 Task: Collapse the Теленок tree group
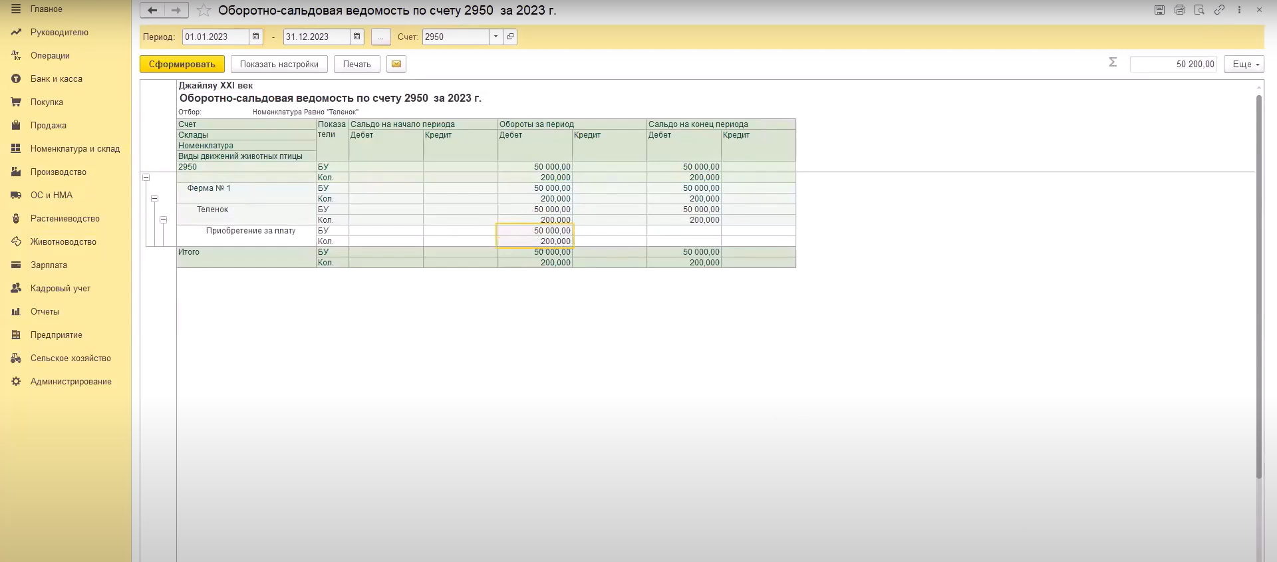click(163, 220)
